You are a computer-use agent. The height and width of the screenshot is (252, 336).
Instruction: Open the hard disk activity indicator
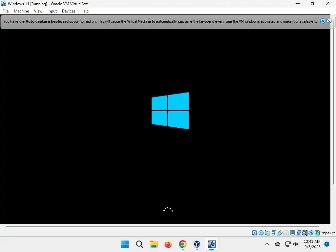coord(254,233)
